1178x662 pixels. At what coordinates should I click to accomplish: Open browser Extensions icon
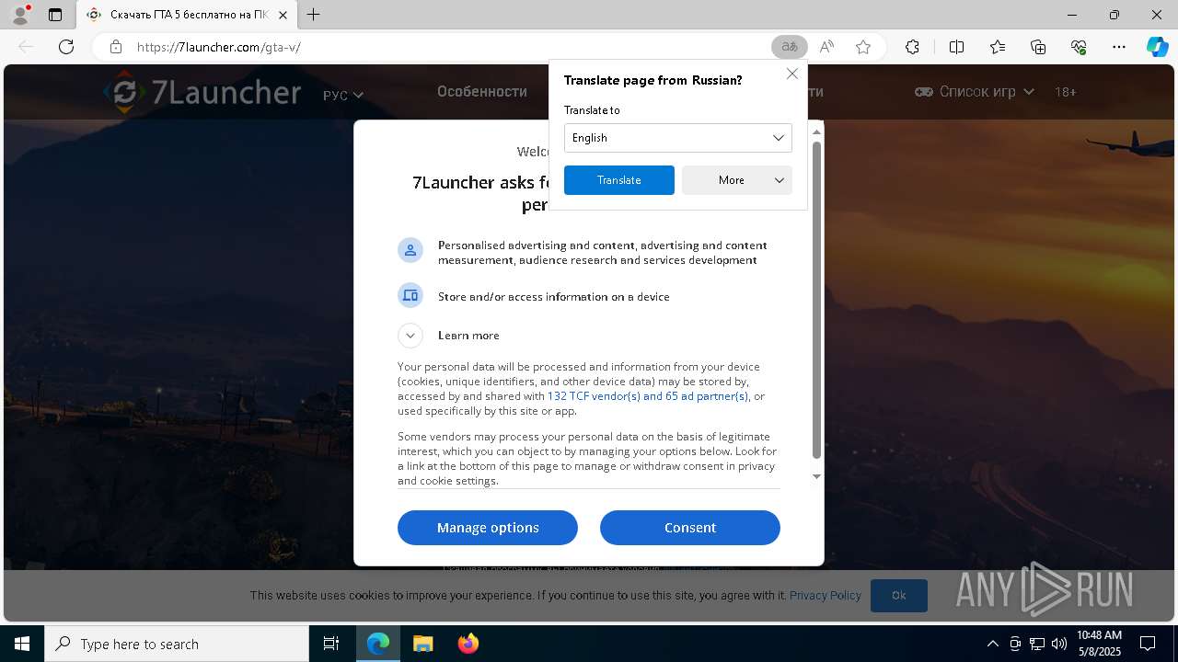click(x=912, y=47)
